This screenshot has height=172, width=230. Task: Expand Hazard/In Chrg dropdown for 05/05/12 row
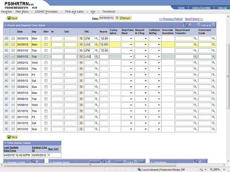point(141,81)
